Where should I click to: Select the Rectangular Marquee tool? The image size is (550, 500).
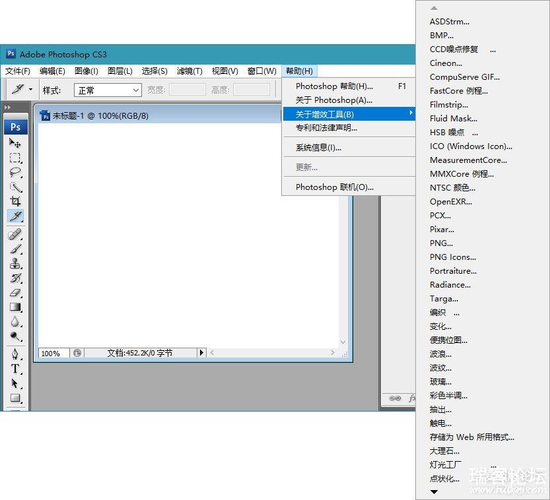[15, 158]
